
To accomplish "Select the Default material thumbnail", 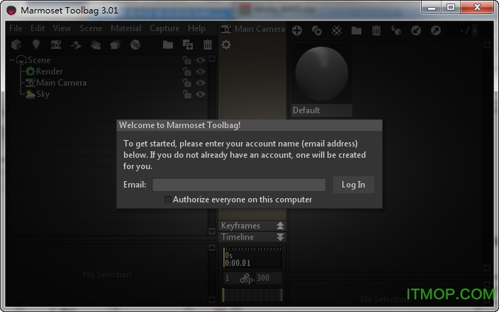I will pyautogui.click(x=321, y=74).
